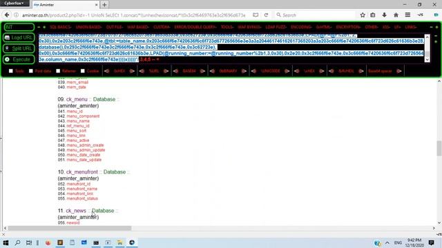Go to the Home page icon
This screenshot has height=248, width=442.
coord(396,15)
